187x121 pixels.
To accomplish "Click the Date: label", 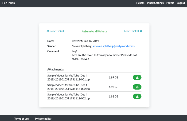I will click(50, 41).
